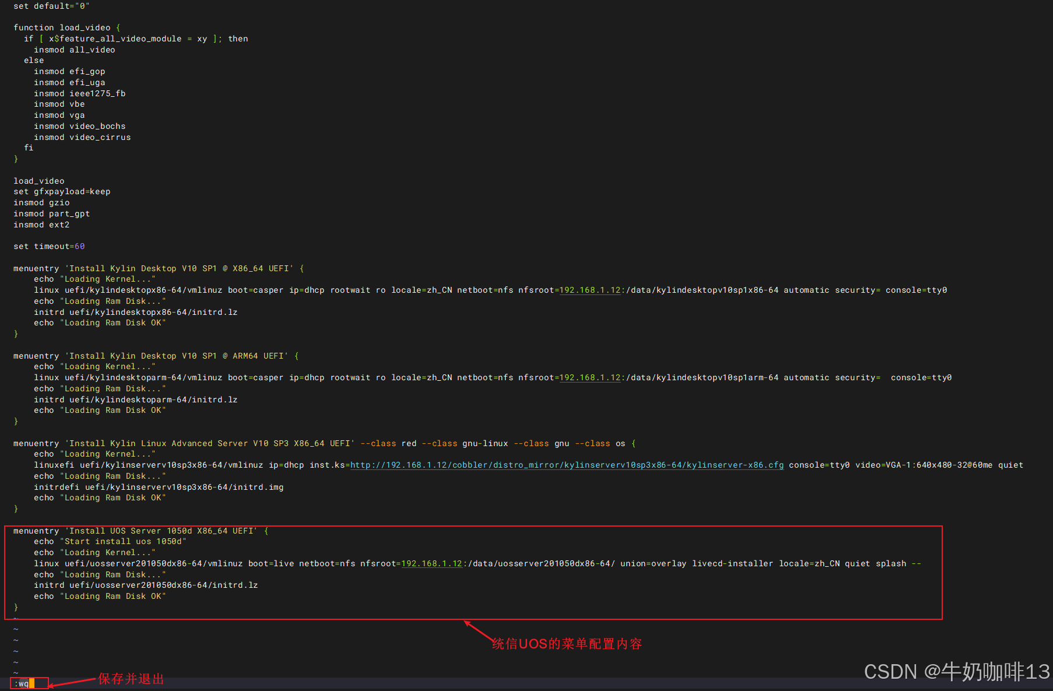The height and width of the screenshot is (691, 1053).
Task: Click menuentry 'Install Kylin Desktop V10 SP1 @ ARM64 UEFI'
Action: (156, 356)
